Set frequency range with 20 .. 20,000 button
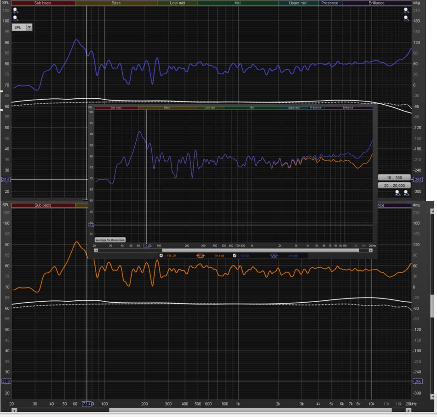Image resolution: width=437 pixels, height=417 pixels. [395, 185]
